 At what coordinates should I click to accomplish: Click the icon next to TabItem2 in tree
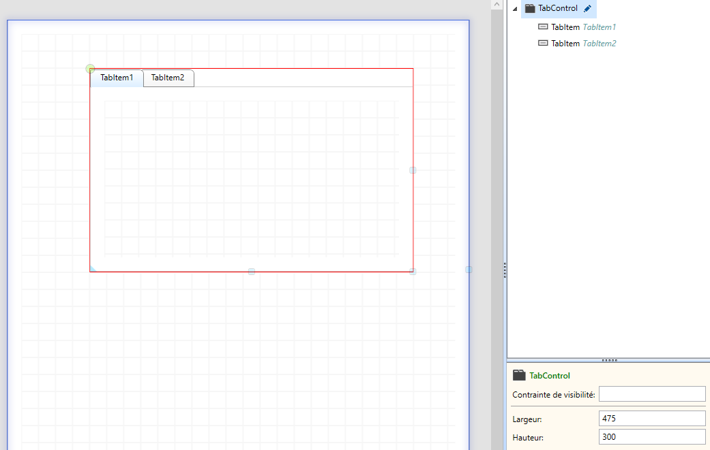[543, 44]
